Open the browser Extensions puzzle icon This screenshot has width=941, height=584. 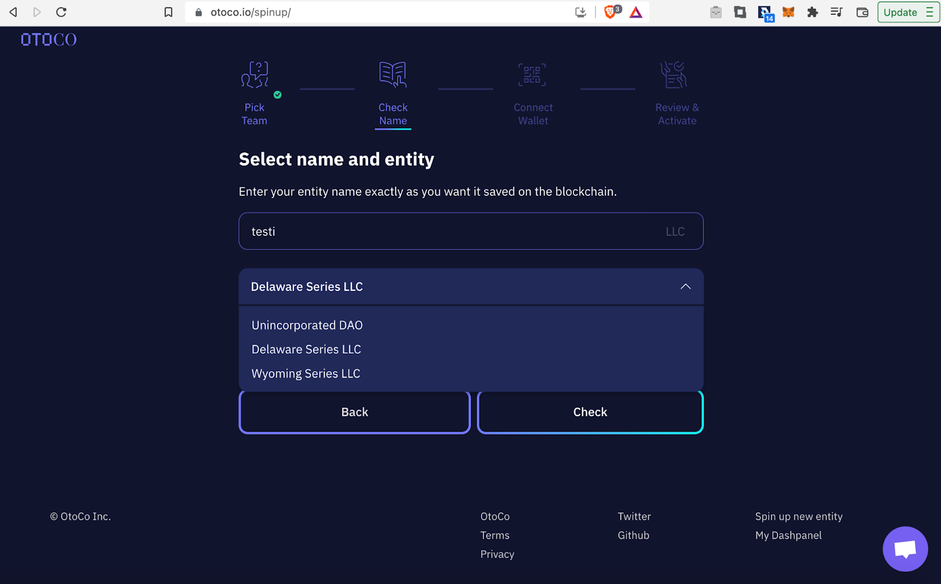(812, 12)
